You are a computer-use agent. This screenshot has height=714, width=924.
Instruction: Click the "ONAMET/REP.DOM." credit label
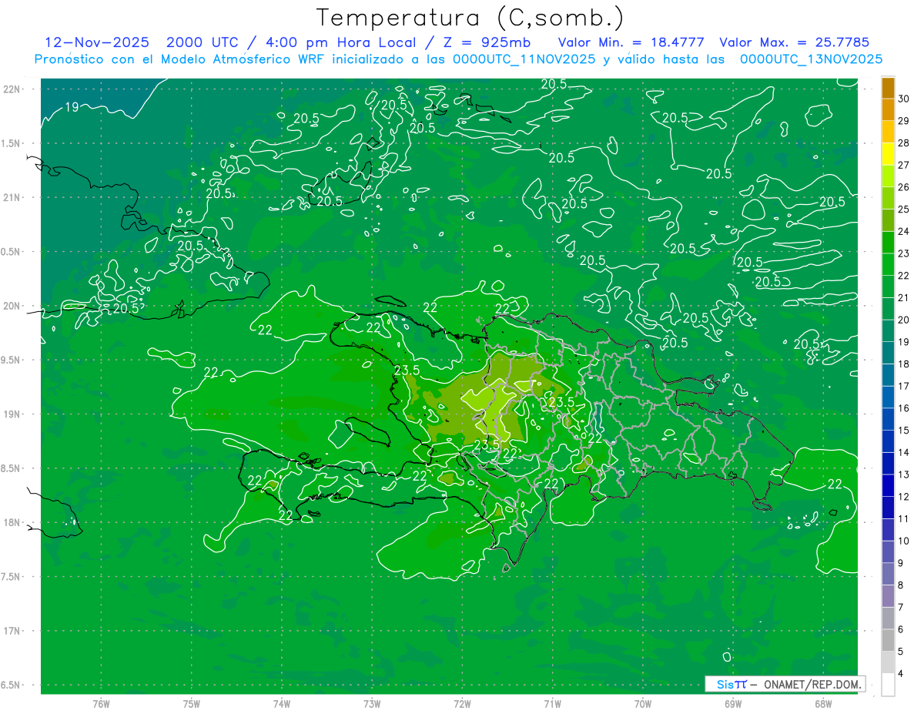[812, 684]
